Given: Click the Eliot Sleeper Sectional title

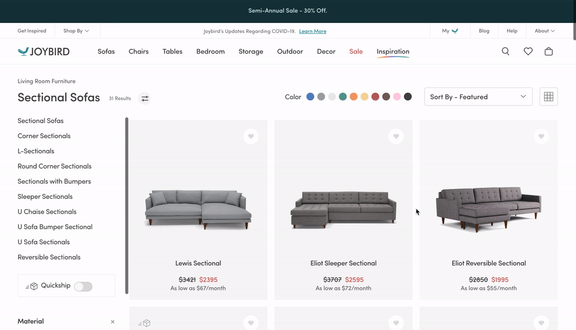Looking at the screenshot, I should point(343,263).
